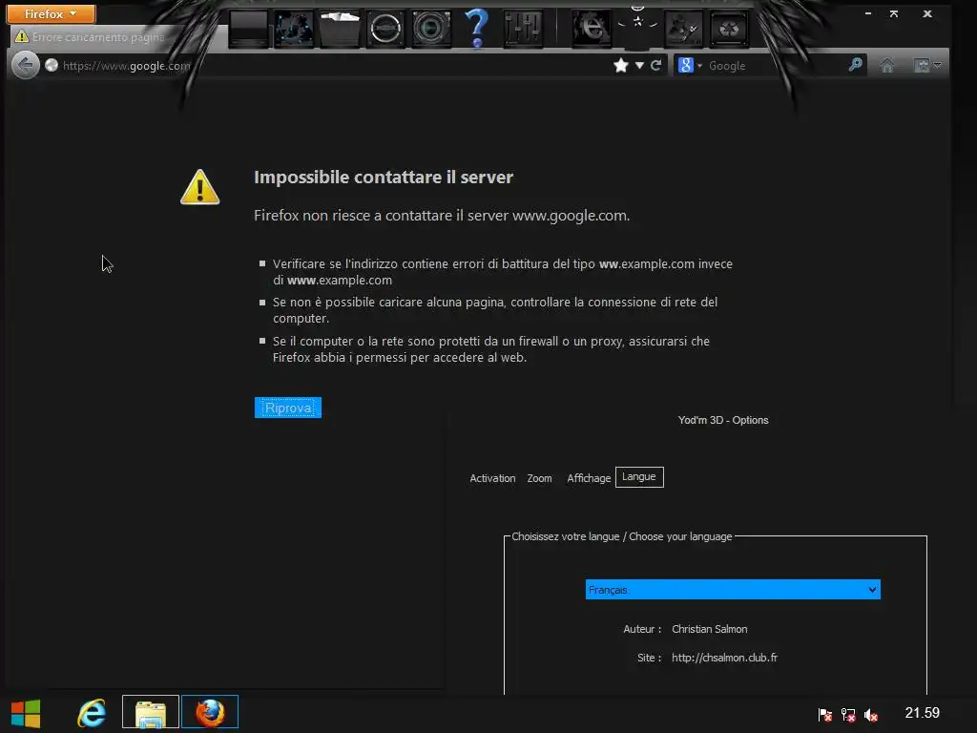Expand the Français language combo box
Screen dimensions: 977x733
[733, 590]
